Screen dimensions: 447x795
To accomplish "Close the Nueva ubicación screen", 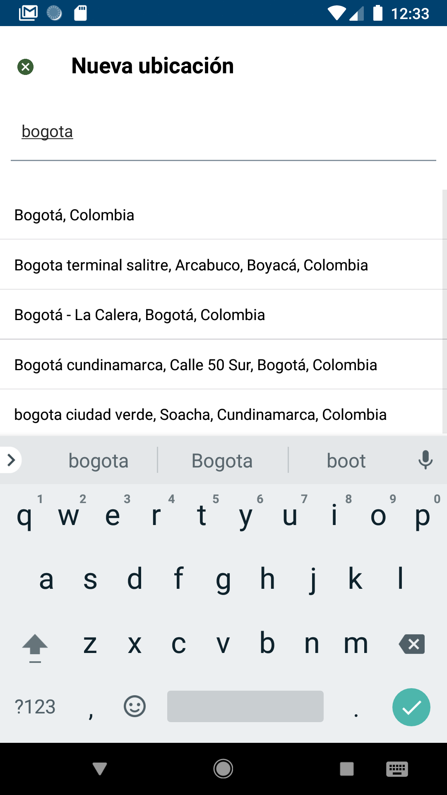I will click(25, 67).
